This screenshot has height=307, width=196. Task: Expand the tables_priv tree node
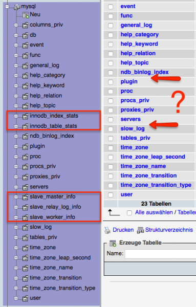click(x=16, y=237)
